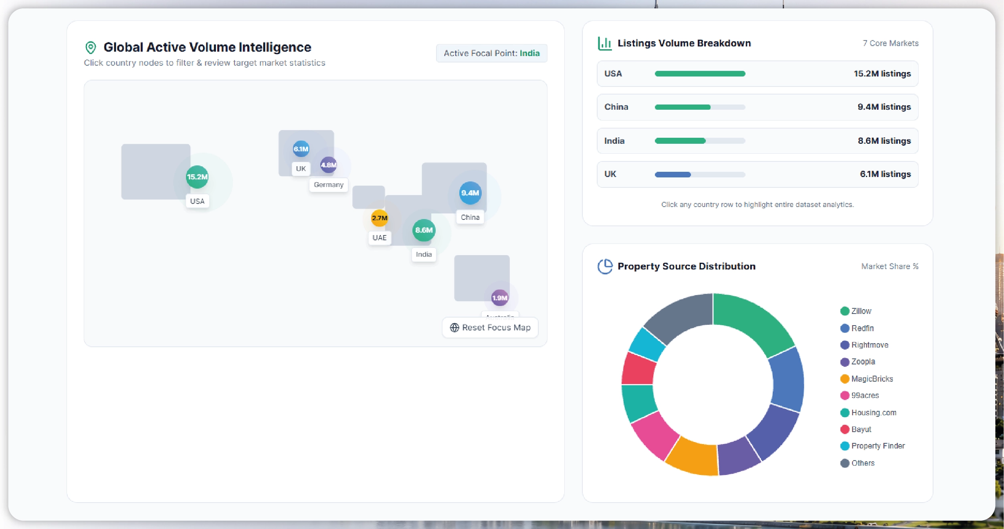Toggle the Zoopla legend entry
This screenshot has height=529, width=1004.
(858, 362)
